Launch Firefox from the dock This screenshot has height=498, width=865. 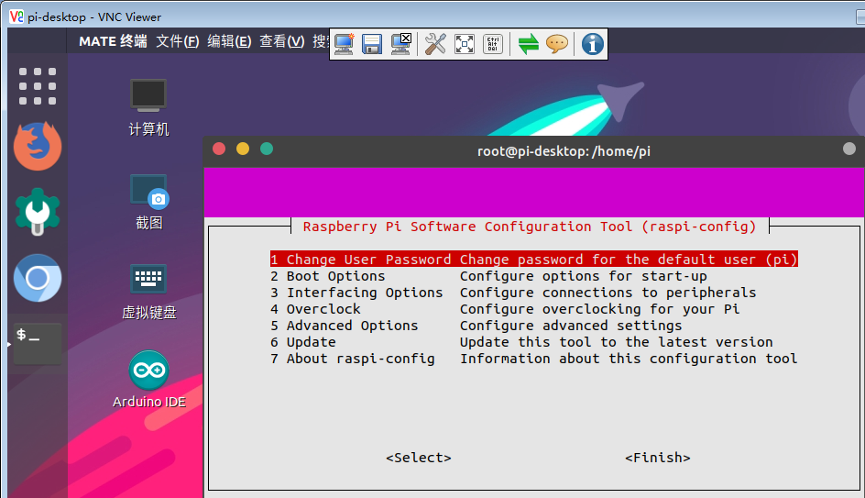[x=38, y=146]
